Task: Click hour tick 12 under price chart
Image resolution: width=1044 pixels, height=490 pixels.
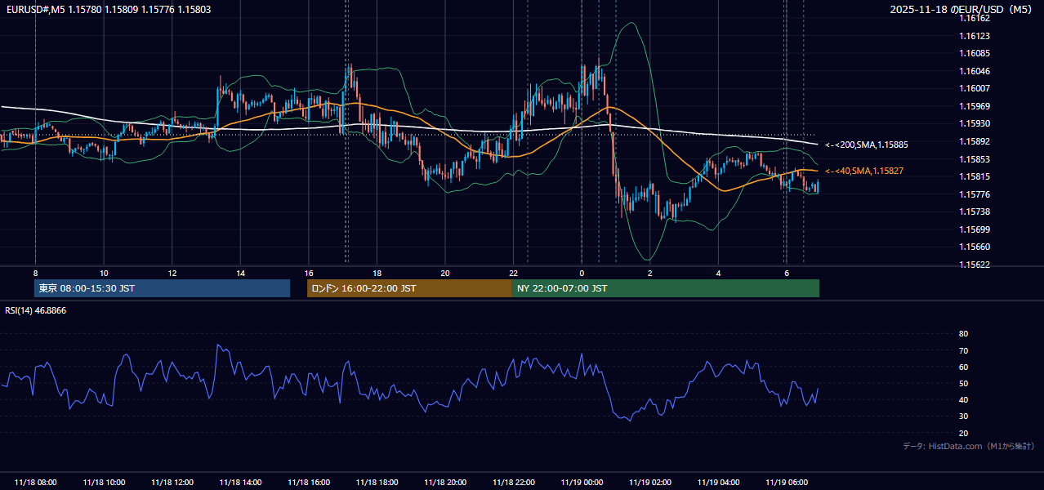Action: [172, 273]
